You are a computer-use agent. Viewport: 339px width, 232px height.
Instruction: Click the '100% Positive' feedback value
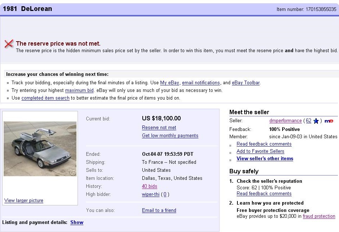[284, 129]
